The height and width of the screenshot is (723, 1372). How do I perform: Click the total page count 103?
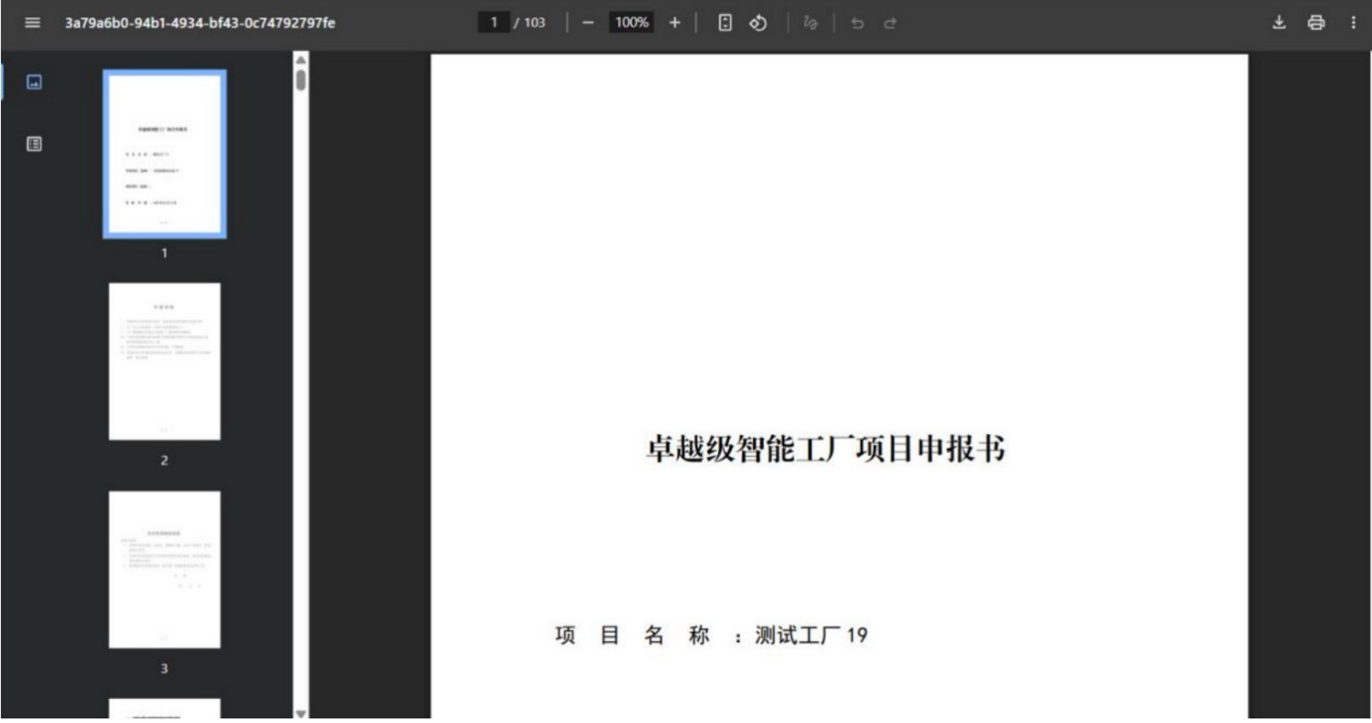pos(534,23)
